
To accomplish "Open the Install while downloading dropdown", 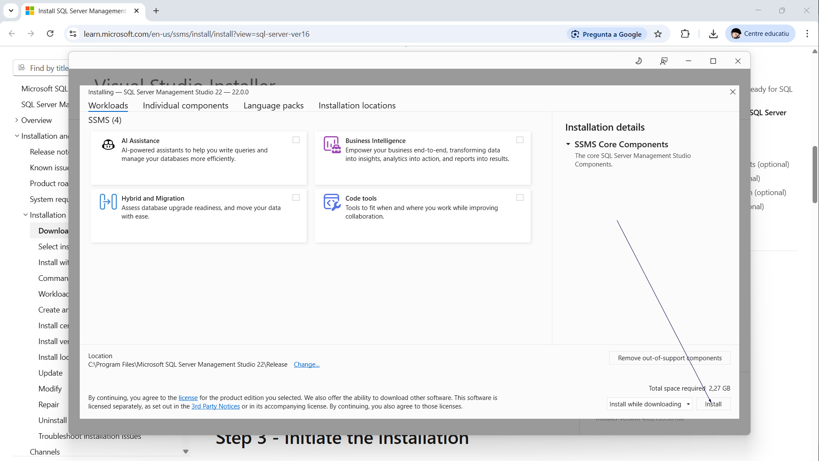I will [649, 404].
